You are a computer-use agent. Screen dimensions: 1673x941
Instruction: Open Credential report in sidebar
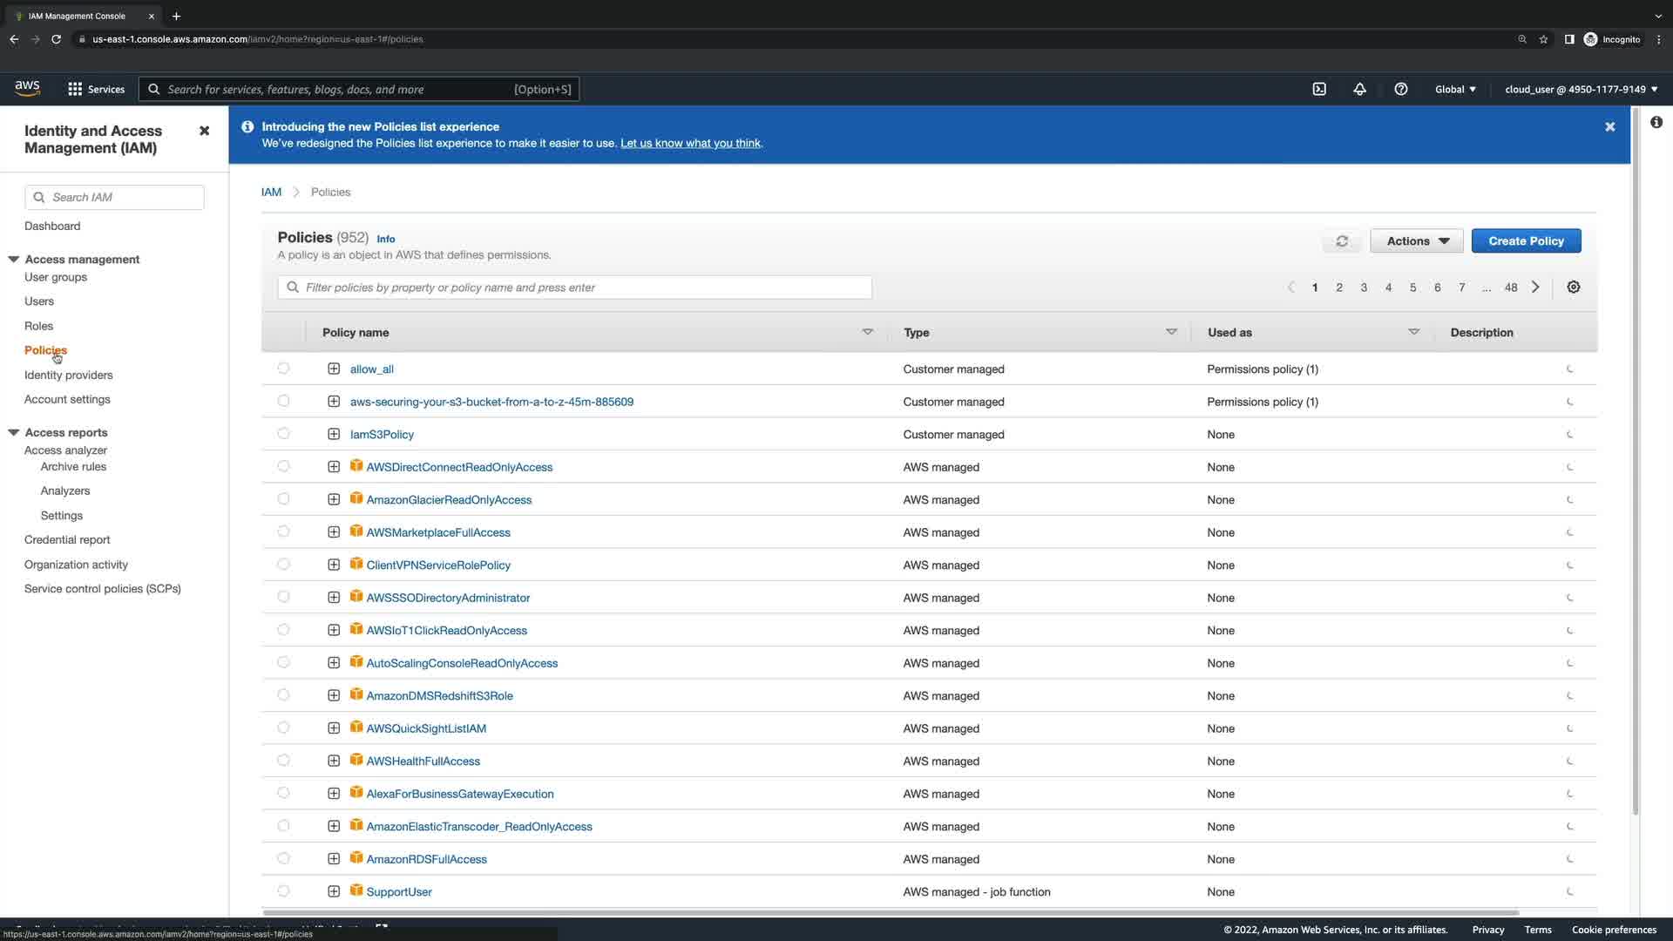pos(67,540)
